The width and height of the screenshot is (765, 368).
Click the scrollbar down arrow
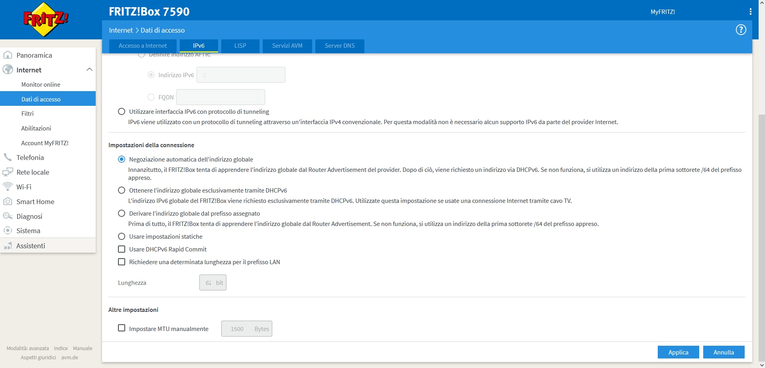pos(761,365)
